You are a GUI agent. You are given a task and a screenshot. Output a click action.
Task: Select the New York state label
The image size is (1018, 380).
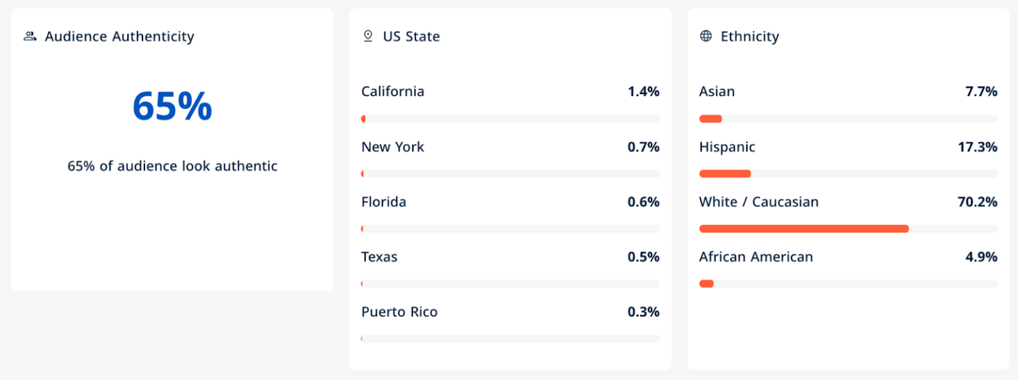point(392,147)
